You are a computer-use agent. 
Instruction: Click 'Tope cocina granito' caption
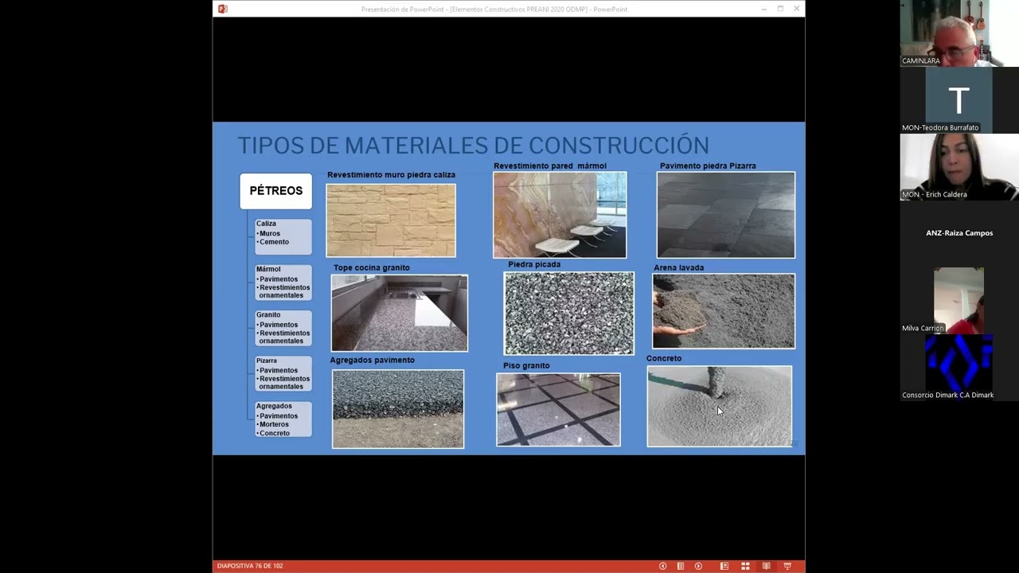pyautogui.click(x=372, y=267)
